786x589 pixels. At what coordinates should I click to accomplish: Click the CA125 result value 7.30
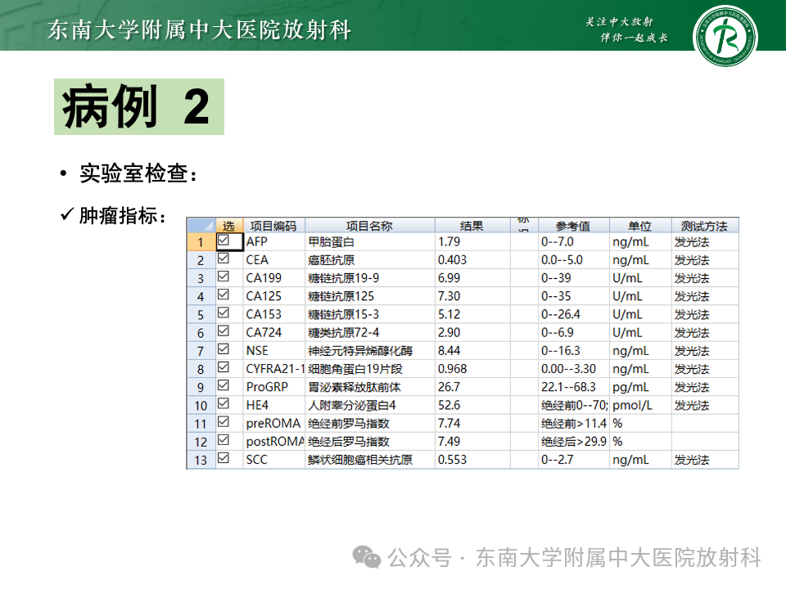pyautogui.click(x=449, y=296)
